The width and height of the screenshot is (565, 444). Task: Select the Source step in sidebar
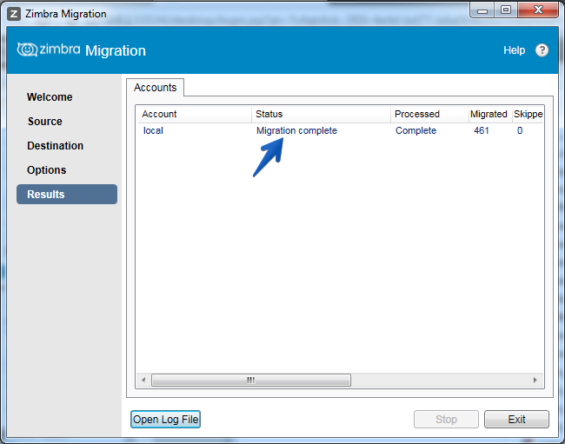pyautogui.click(x=45, y=122)
